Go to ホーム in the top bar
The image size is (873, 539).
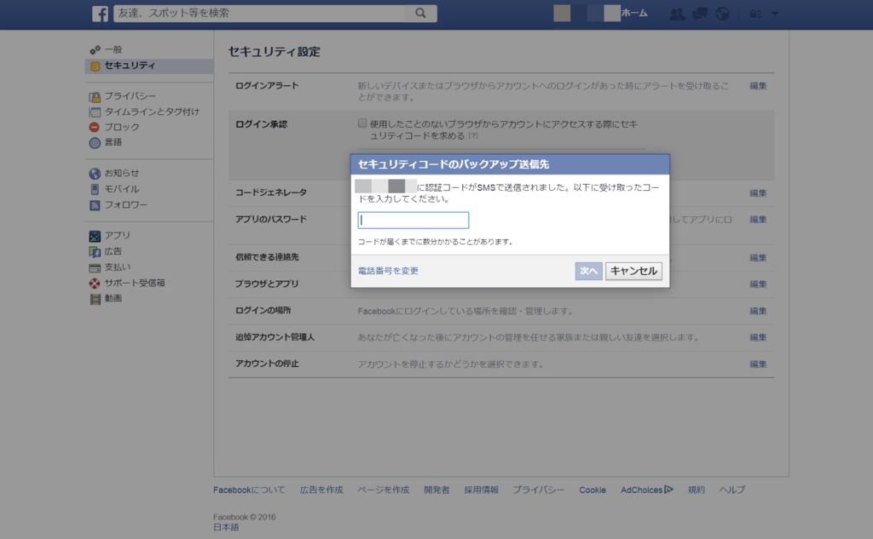[x=634, y=14]
